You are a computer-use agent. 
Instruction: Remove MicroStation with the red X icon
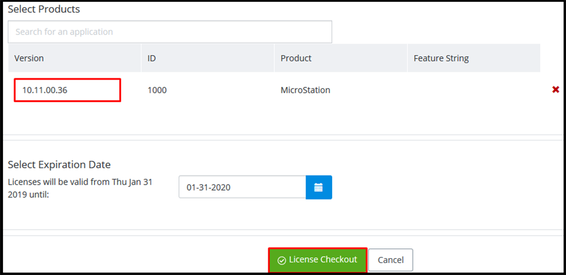coord(556,90)
